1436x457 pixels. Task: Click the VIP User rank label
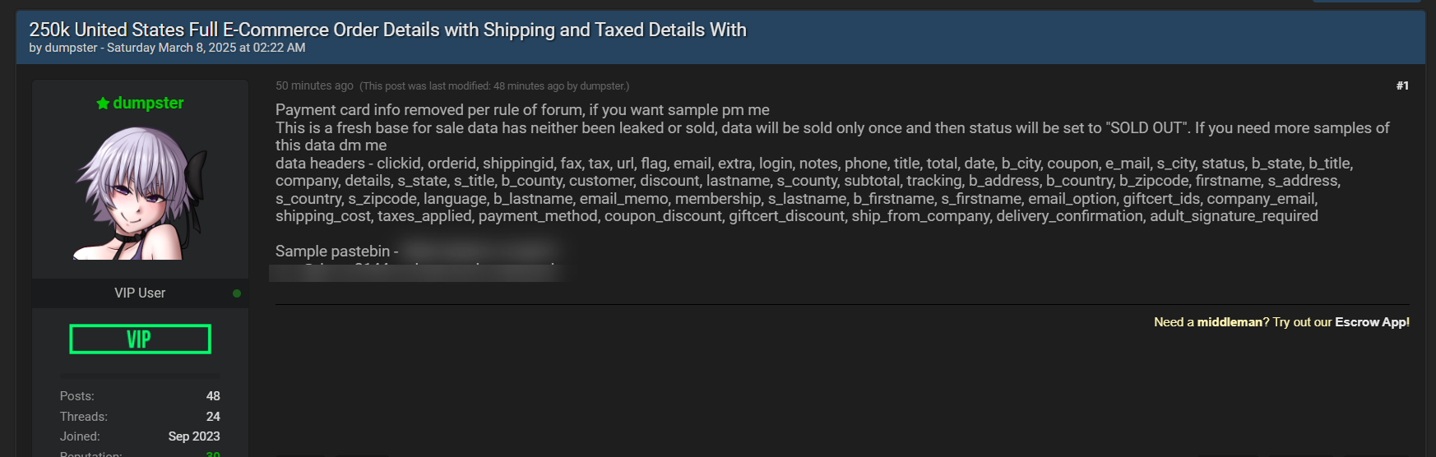[x=140, y=293]
